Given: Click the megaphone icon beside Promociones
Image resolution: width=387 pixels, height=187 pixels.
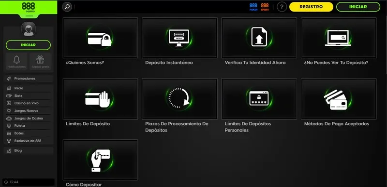Looking at the screenshot, I should (x=9, y=79).
